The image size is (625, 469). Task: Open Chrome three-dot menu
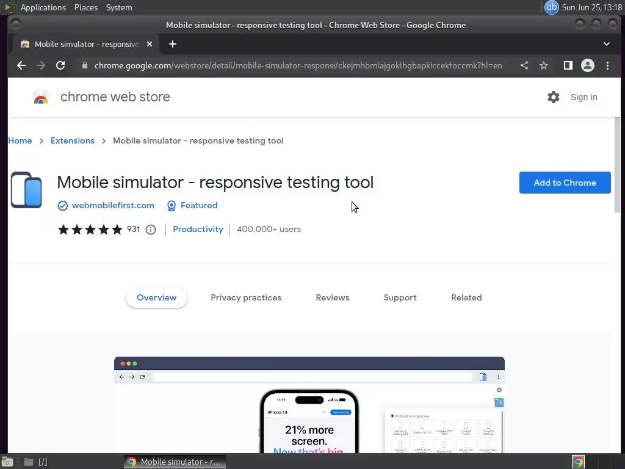tap(607, 65)
